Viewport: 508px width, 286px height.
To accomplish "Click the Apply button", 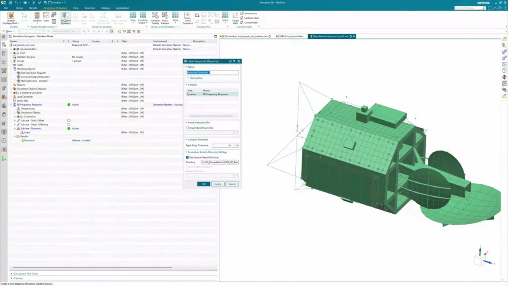I will point(218,184).
